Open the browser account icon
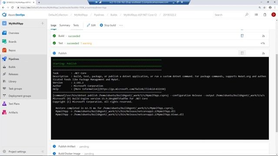Image resolution: width=278 pixels, height=156 pixels. coord(270,7)
